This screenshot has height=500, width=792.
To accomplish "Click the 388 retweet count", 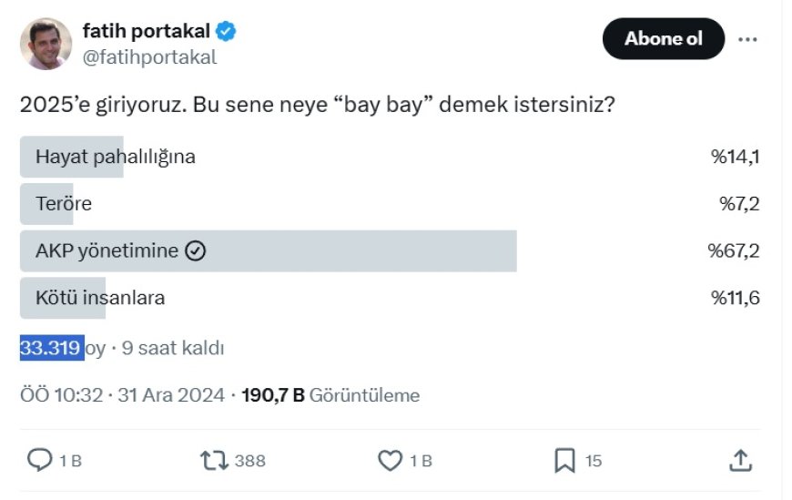I will coord(249,462).
